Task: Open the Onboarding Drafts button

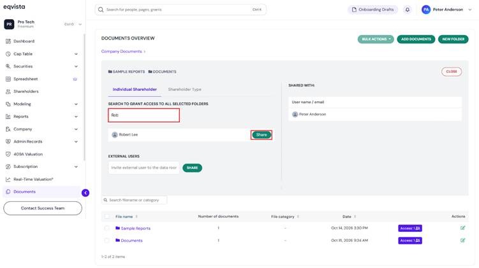Action: 372,10
